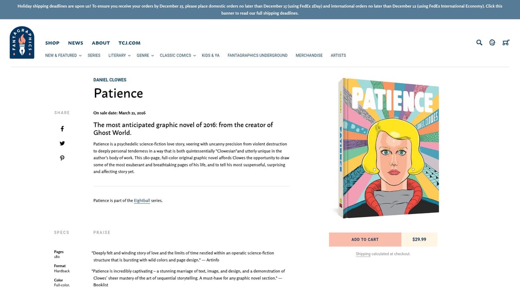Screen dimensions: 520x292
Task: Click the ADD TO CART button
Action: pos(365,239)
